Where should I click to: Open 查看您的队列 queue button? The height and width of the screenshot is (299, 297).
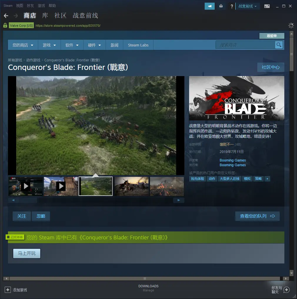point(257,216)
